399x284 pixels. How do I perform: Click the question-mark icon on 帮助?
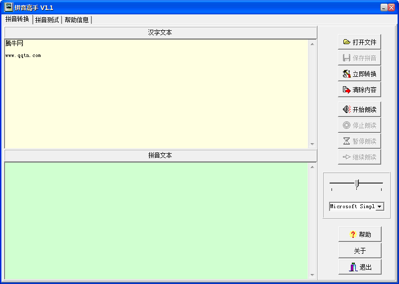pos(353,234)
